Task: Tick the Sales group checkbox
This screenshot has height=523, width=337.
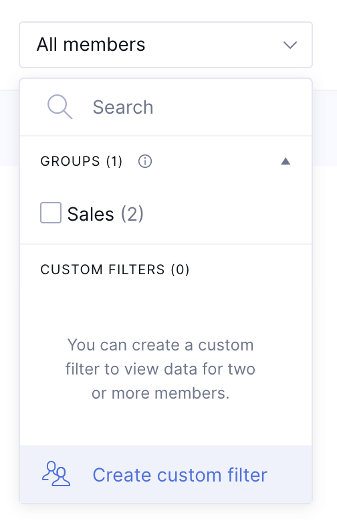Action: [51, 213]
